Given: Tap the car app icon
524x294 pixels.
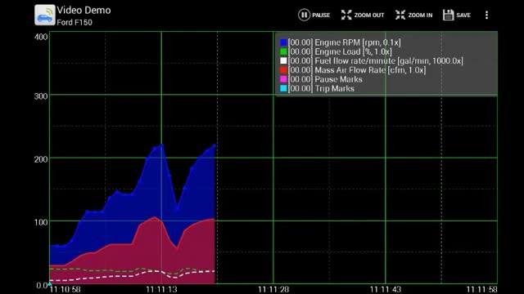Looking at the screenshot, I should tap(45, 15).
